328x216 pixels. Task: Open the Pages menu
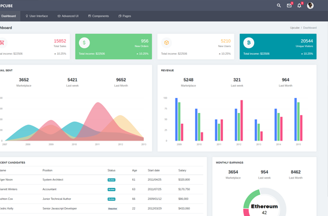[125, 16]
